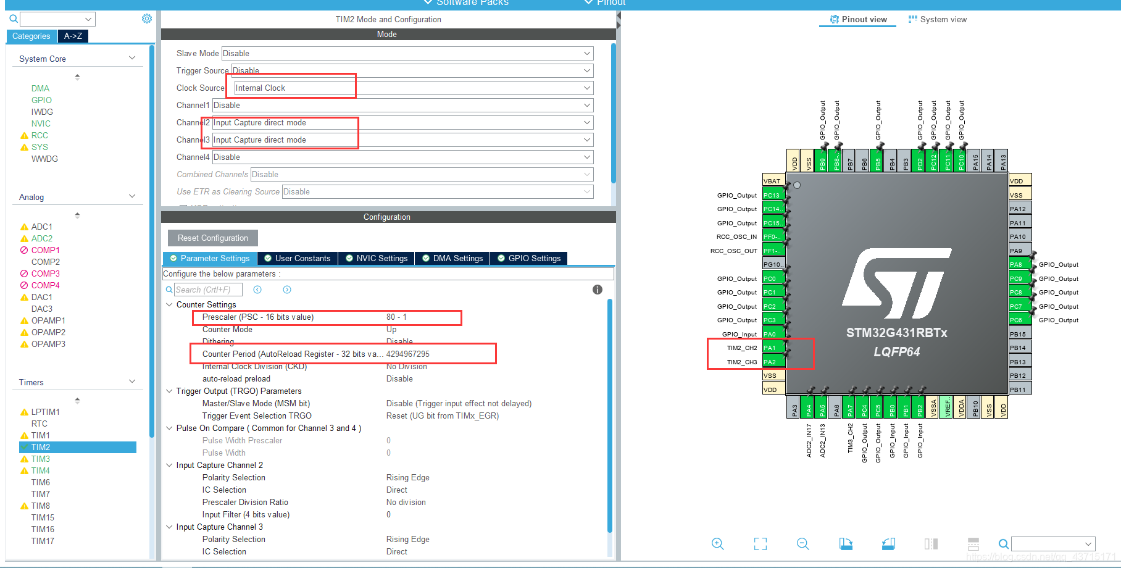Click the peripheral search magnifier at top left

coord(14,19)
